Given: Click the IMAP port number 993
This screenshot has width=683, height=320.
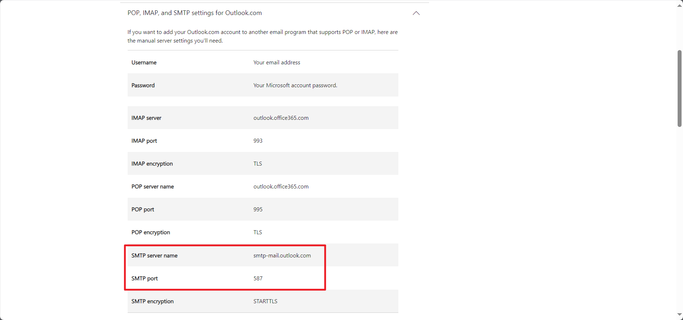Looking at the screenshot, I should (x=258, y=141).
